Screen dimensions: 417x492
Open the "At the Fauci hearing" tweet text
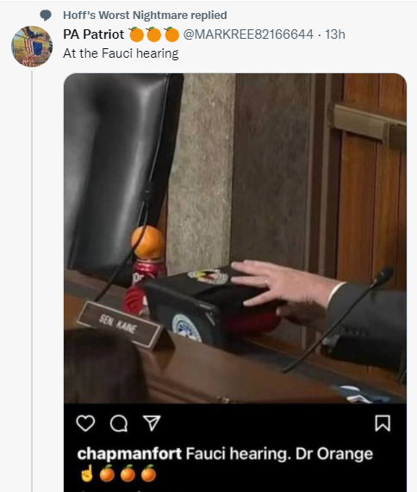pyautogui.click(x=121, y=53)
